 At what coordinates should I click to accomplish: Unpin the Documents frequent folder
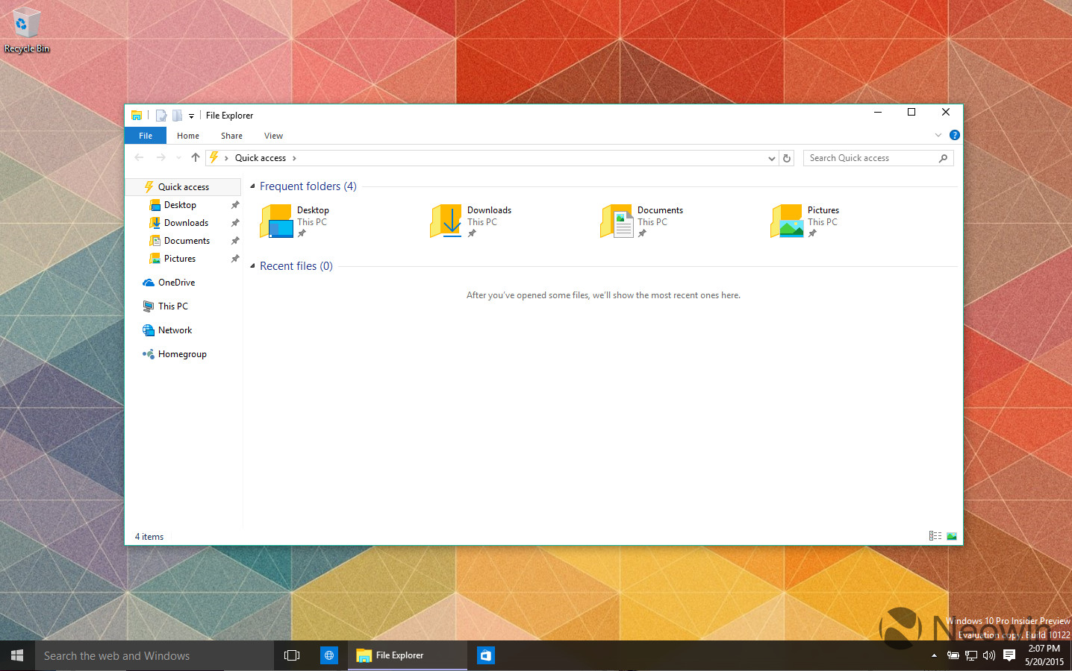click(x=642, y=232)
